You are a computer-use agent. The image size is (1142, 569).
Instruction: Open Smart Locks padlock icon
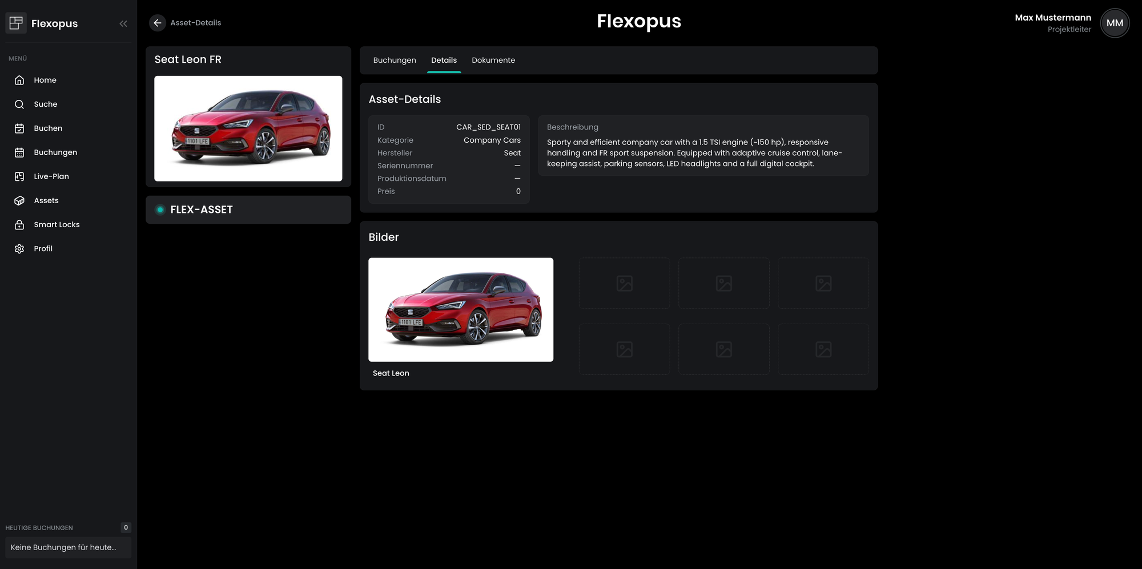click(19, 225)
